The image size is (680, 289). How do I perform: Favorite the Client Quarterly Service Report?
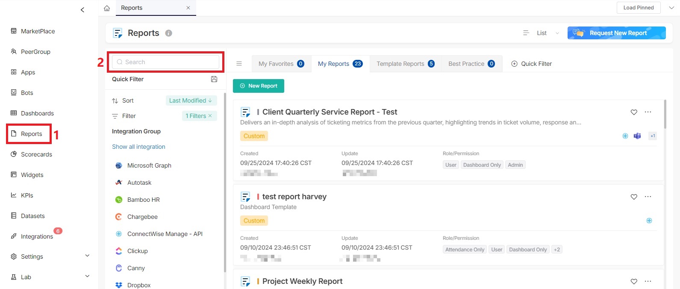click(634, 112)
